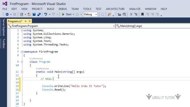190x107 pixels.
Task: Collapse the using directives region
Action: [x=22, y=30]
